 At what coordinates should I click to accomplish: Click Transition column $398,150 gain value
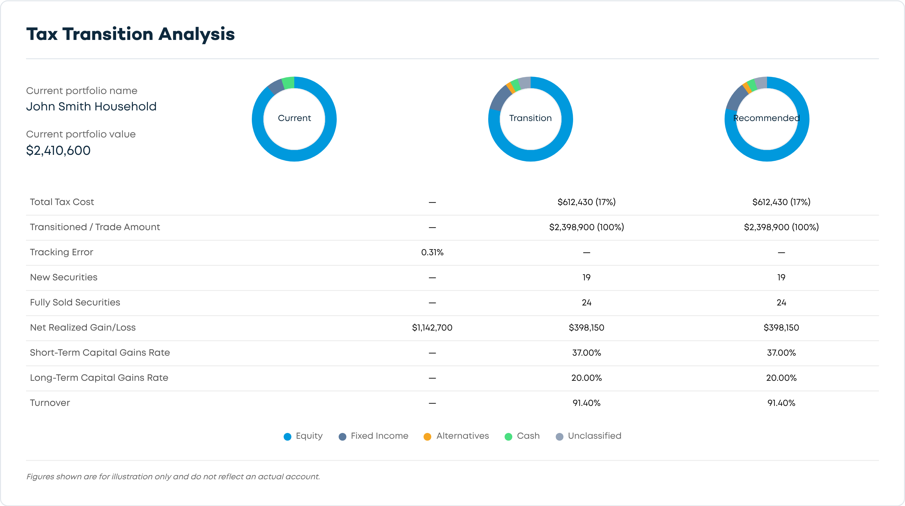coord(586,327)
